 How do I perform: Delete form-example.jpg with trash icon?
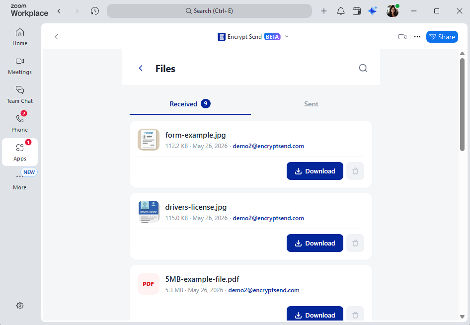coord(355,171)
